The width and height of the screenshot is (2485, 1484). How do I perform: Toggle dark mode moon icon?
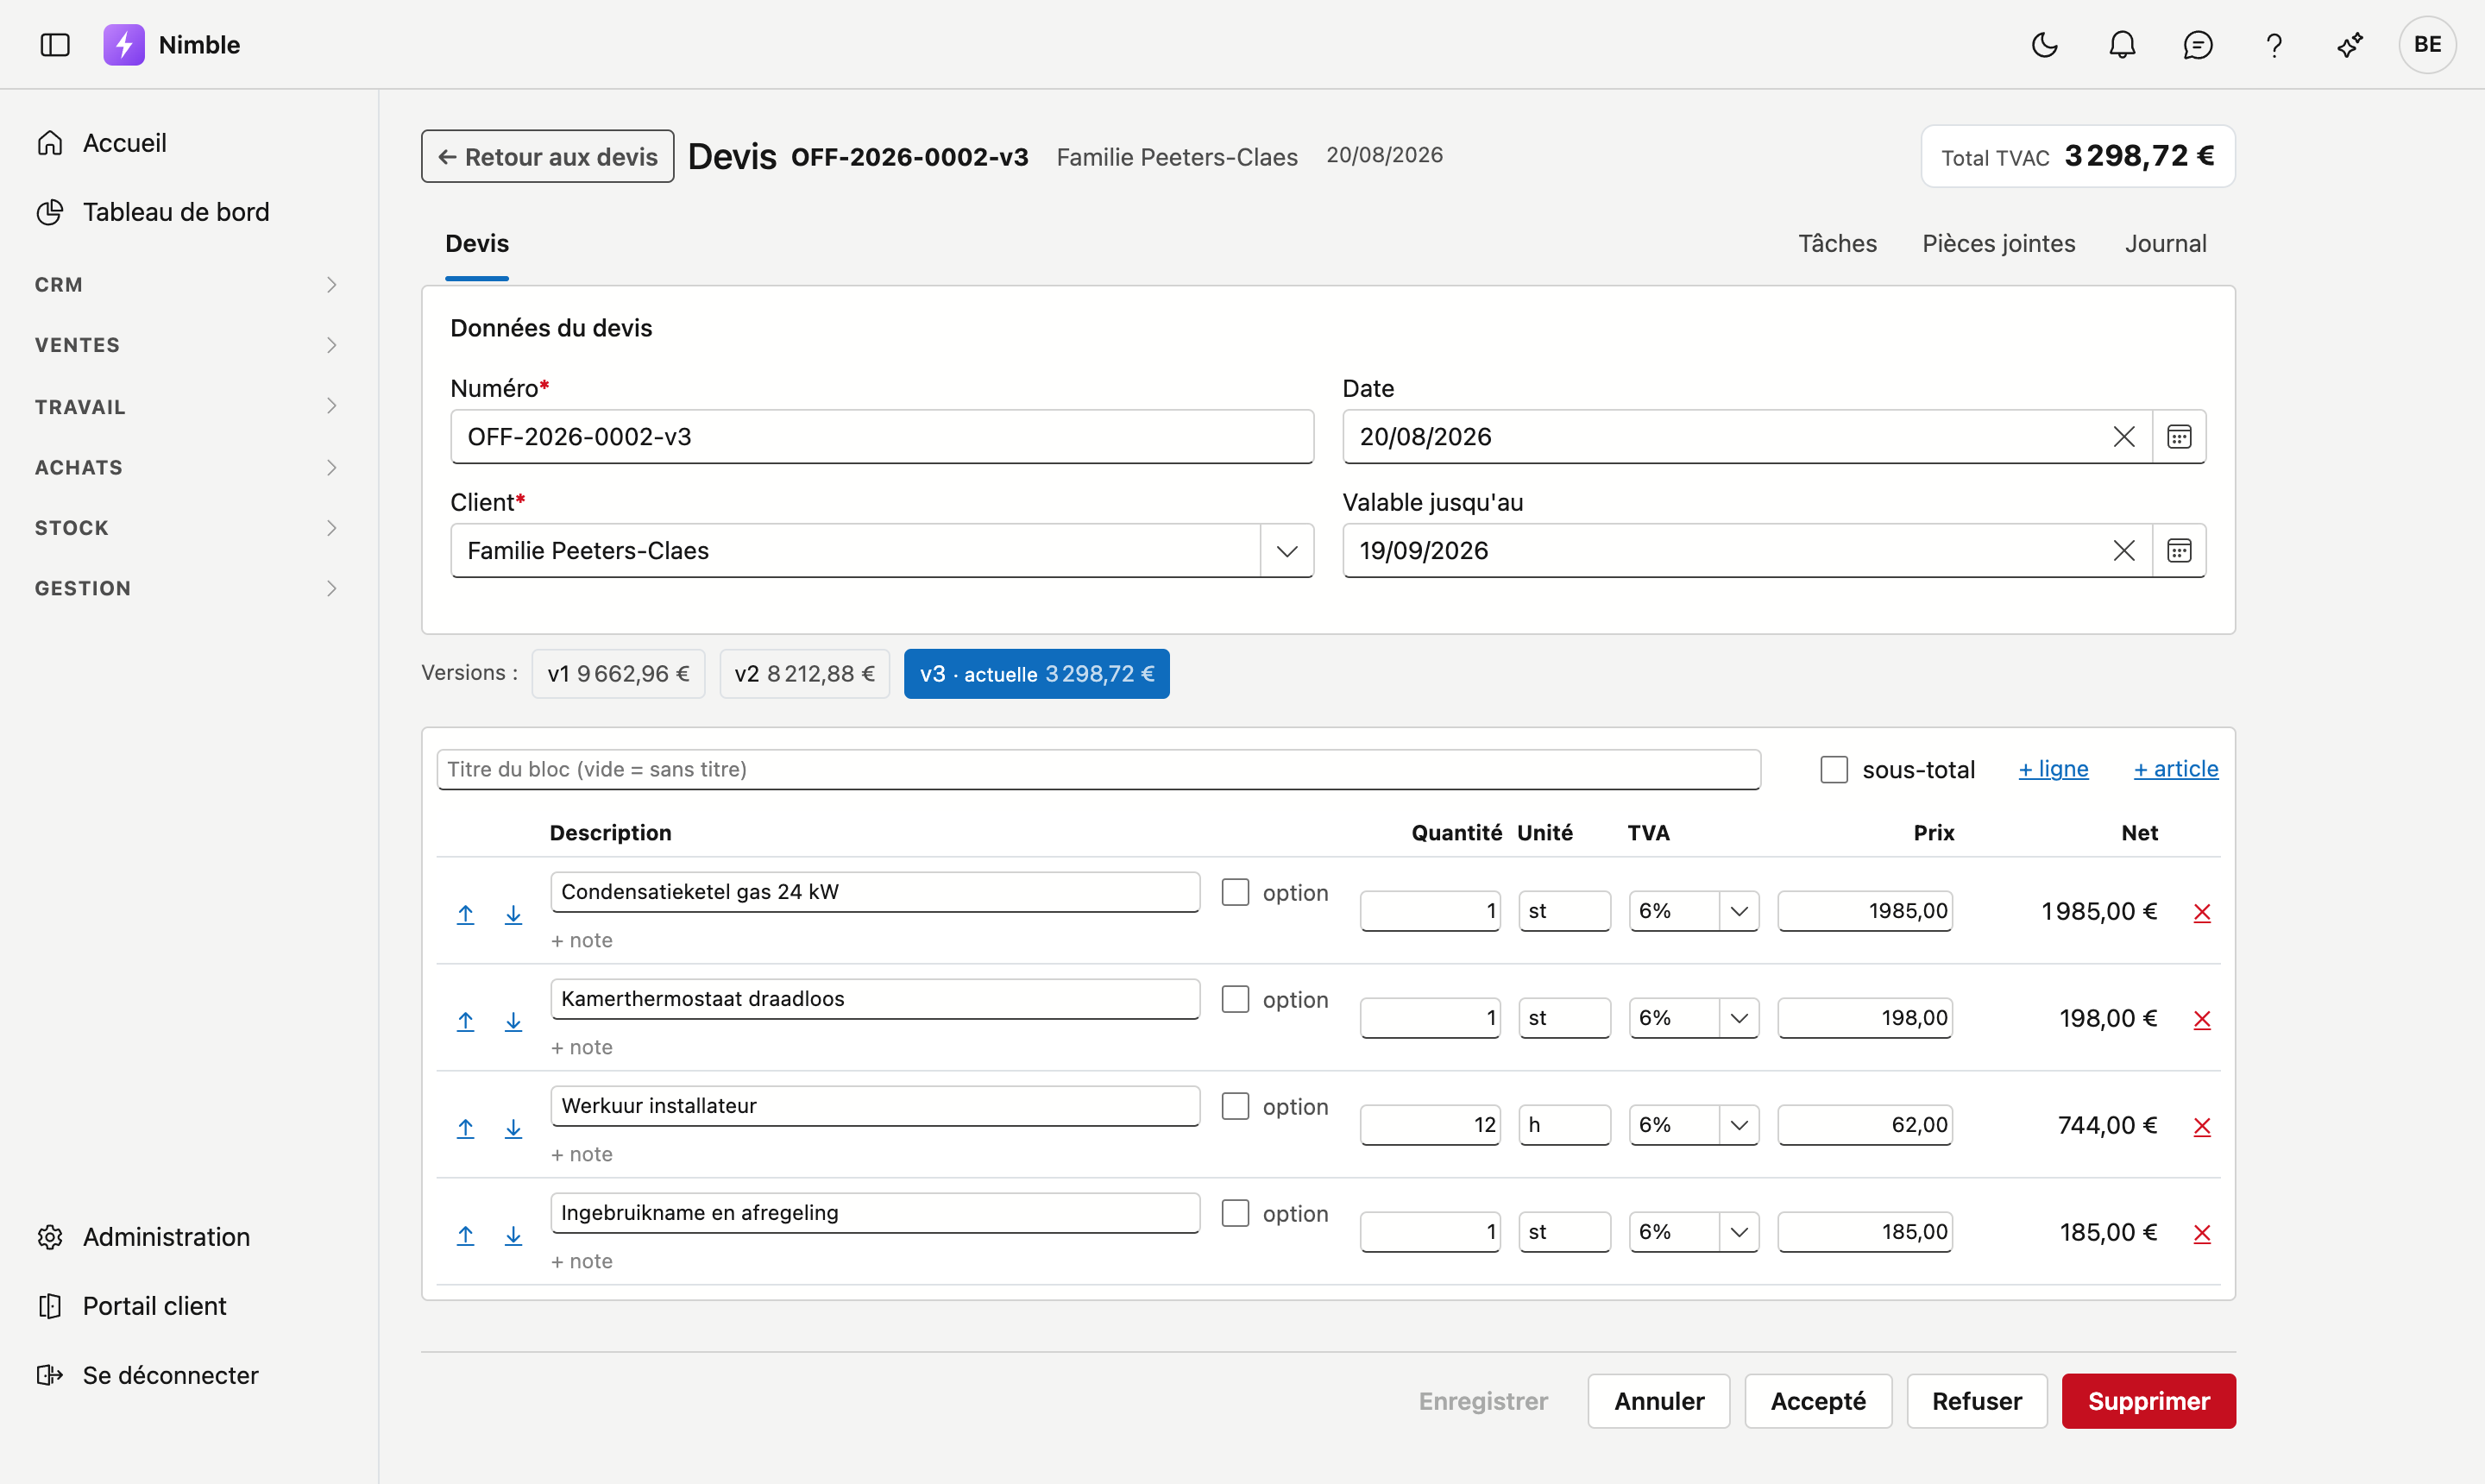pos(2045,45)
